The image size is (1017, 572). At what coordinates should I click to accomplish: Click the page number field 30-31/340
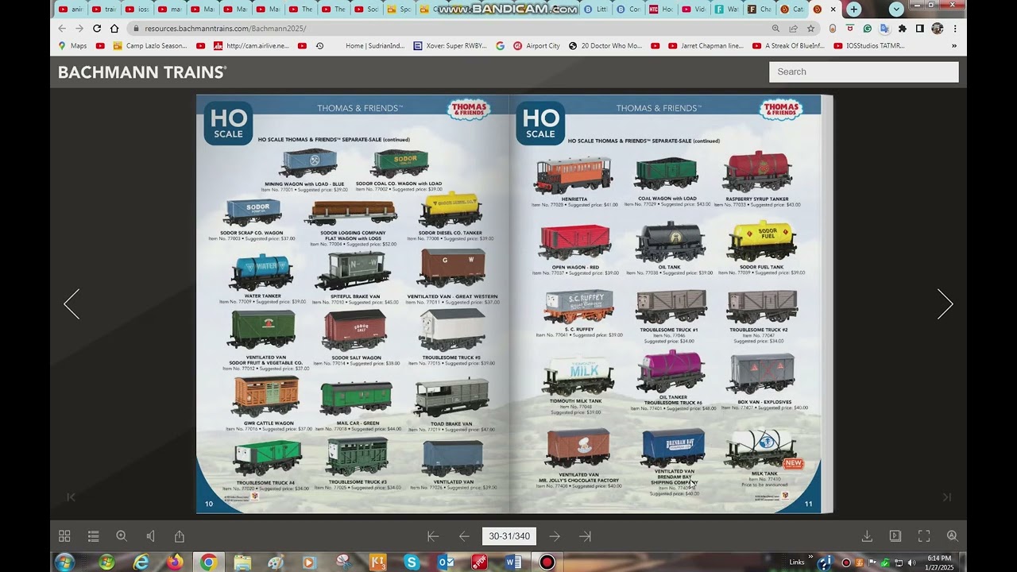click(509, 536)
